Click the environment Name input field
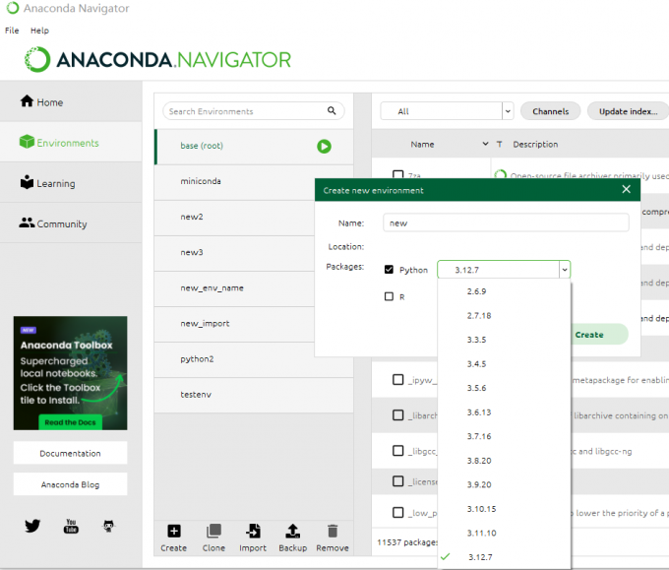This screenshot has width=669, height=570. pyautogui.click(x=506, y=222)
